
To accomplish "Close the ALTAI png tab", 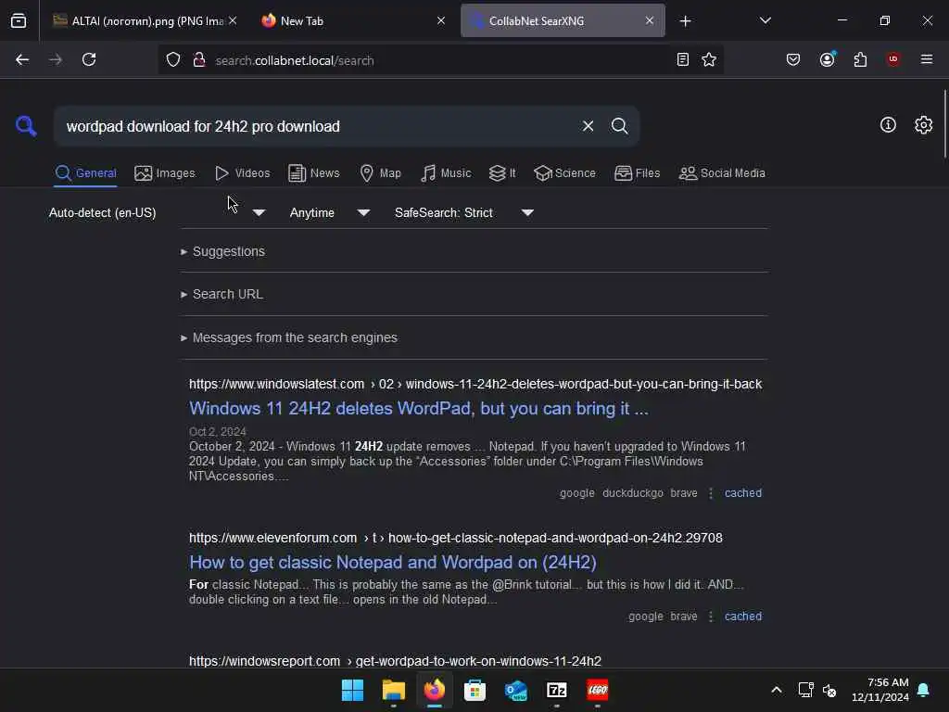I will tap(233, 20).
